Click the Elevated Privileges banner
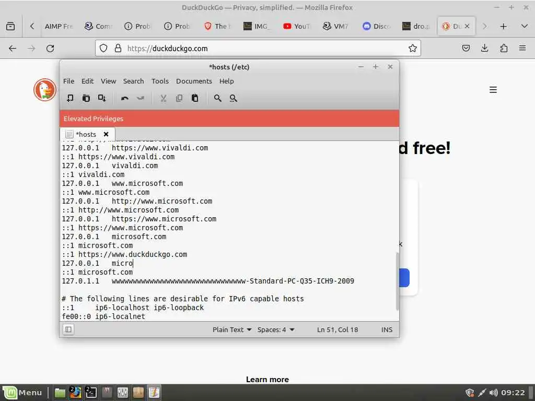The width and height of the screenshot is (535, 401). pyautogui.click(x=229, y=119)
